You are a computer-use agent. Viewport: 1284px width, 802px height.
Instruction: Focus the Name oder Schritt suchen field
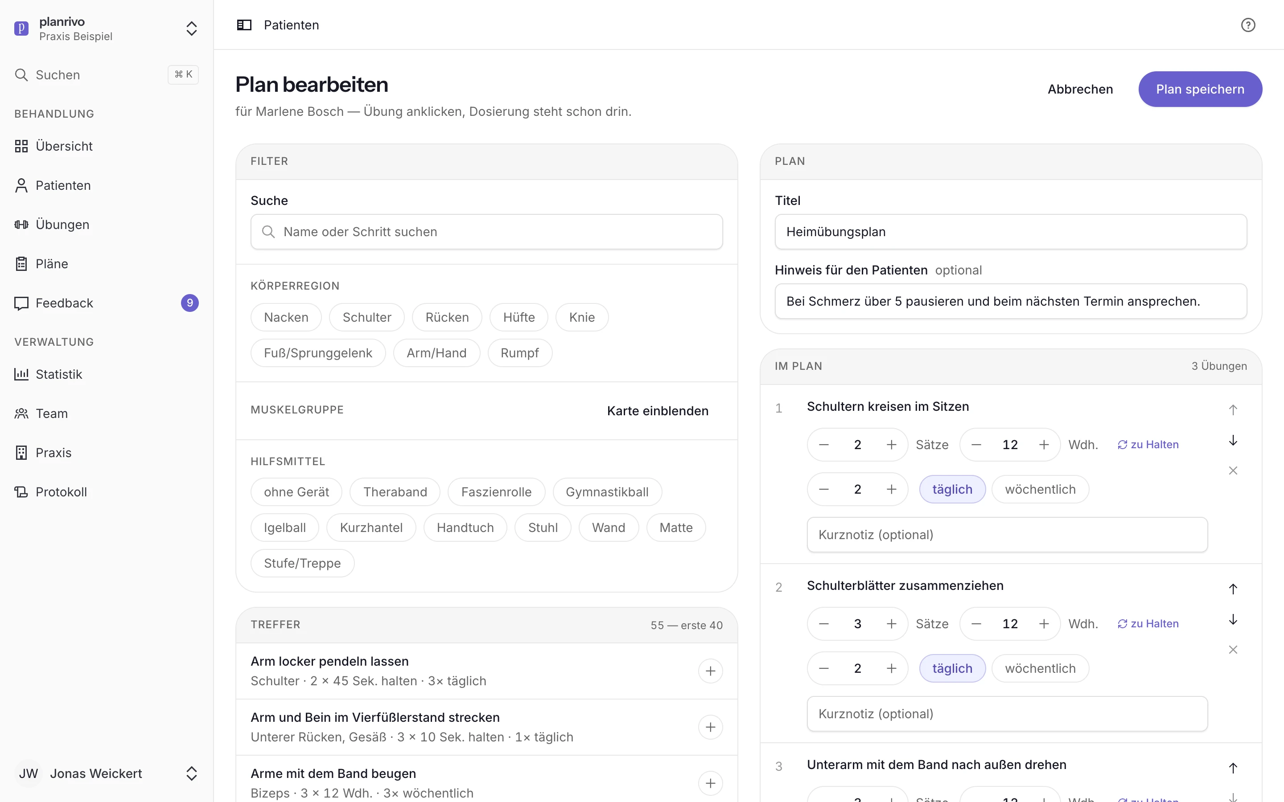tap(486, 232)
